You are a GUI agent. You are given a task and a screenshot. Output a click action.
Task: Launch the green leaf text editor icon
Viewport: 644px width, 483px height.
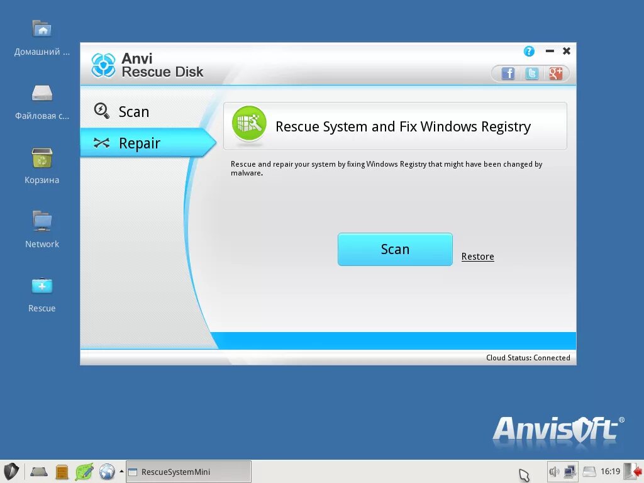click(84, 472)
